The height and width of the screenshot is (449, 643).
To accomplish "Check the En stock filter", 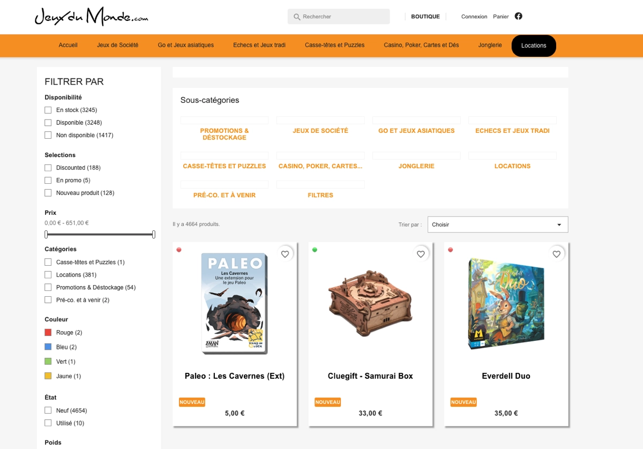I will (x=48, y=110).
